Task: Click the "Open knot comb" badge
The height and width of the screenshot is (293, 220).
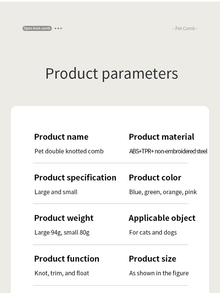Action: pyautogui.click(x=37, y=29)
